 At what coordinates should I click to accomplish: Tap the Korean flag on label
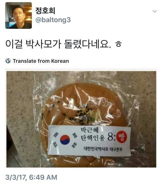[65, 140]
